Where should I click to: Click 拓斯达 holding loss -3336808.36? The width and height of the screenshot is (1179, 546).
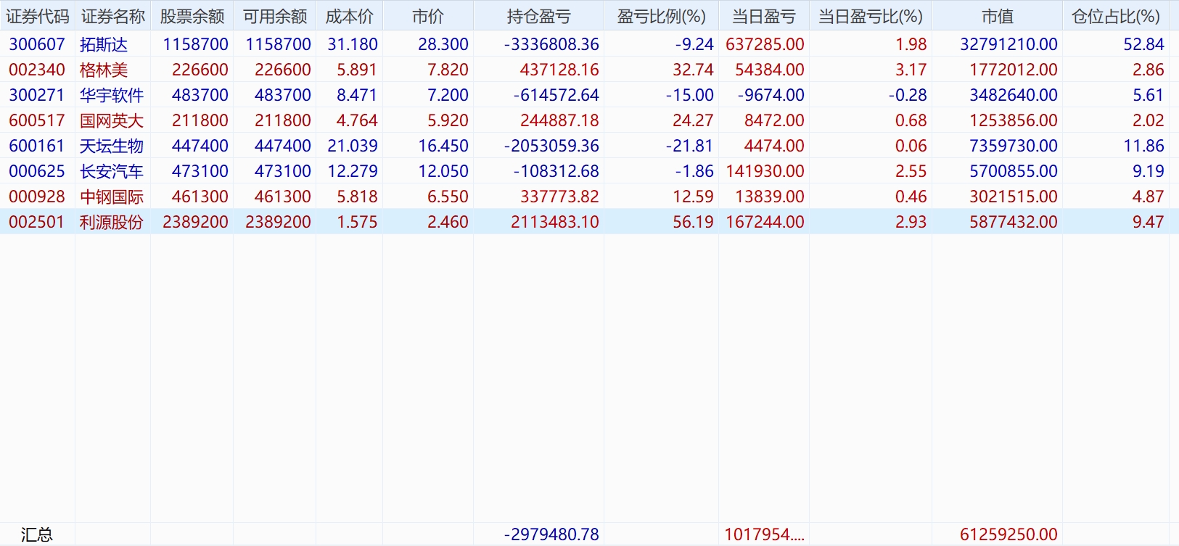tap(551, 44)
